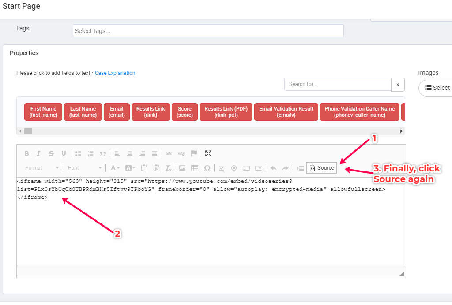The height and width of the screenshot is (305, 452).
Task: Insert the Email Validation Result tag
Action: click(286, 112)
